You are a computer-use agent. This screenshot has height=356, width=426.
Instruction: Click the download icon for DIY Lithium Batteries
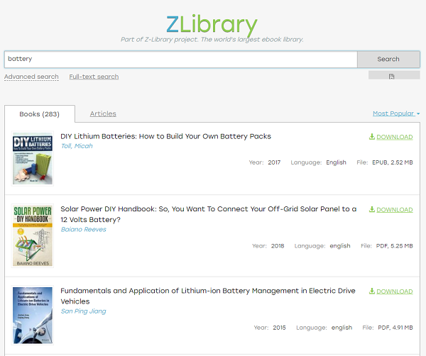(372, 137)
